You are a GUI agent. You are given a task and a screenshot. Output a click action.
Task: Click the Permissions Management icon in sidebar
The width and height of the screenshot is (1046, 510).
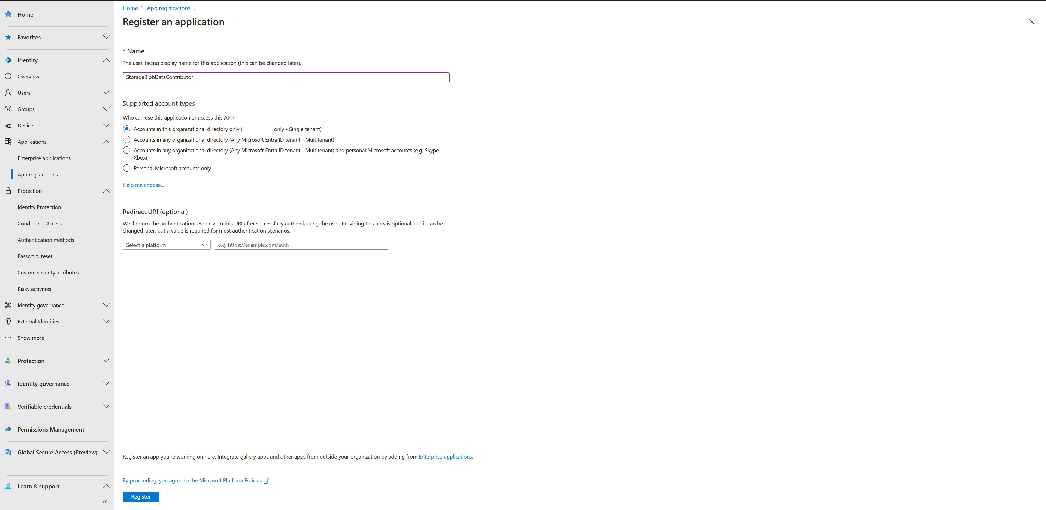9,429
